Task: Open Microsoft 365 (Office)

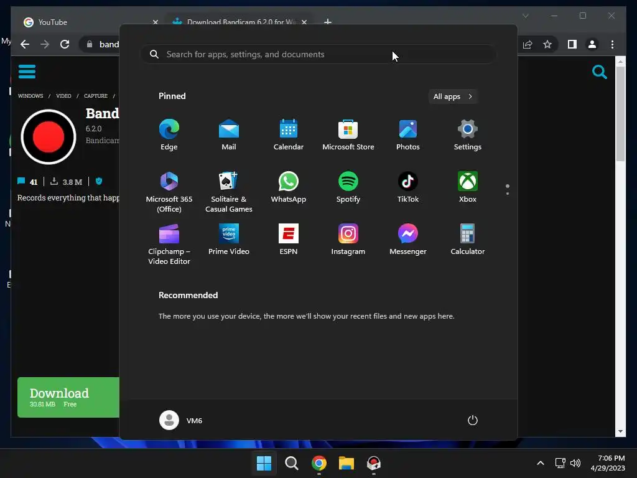Action: click(169, 192)
